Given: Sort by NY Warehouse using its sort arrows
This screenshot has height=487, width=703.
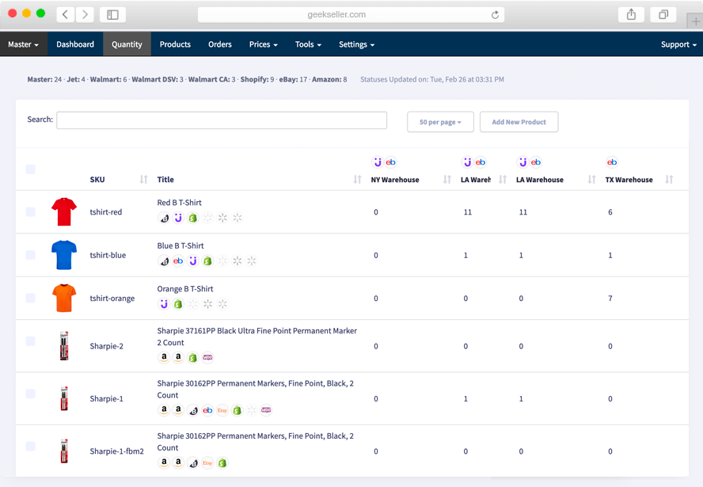Looking at the screenshot, I should (x=447, y=180).
